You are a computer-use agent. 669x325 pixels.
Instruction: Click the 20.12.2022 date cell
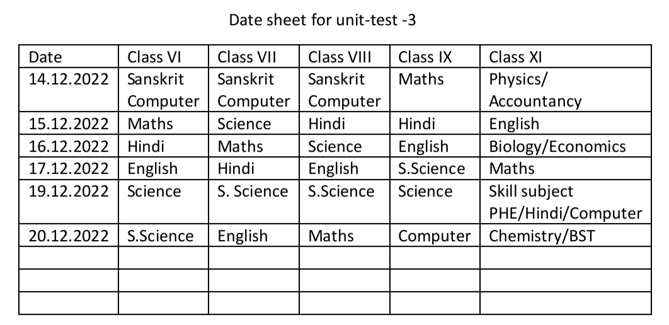[69, 235]
